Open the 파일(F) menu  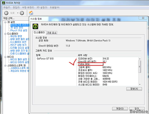point(7,7)
